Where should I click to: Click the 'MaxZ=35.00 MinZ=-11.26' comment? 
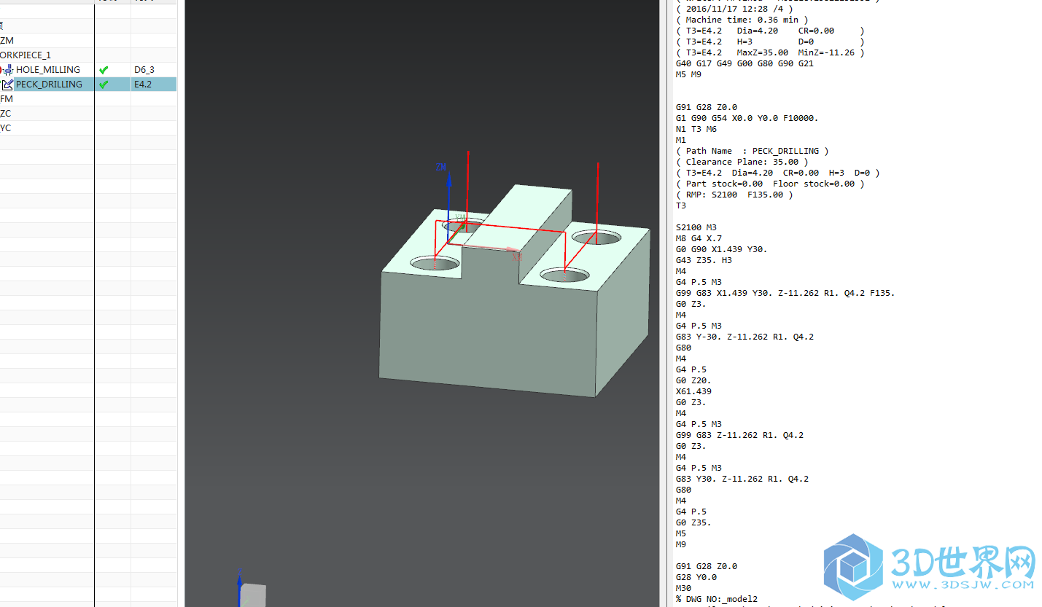click(770, 52)
